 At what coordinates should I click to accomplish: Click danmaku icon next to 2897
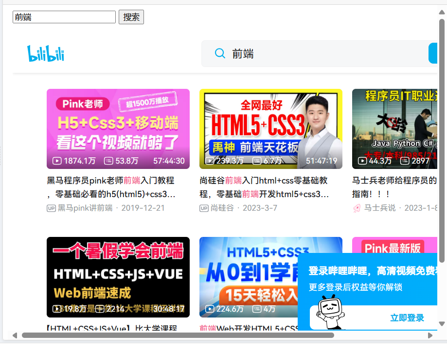point(405,161)
